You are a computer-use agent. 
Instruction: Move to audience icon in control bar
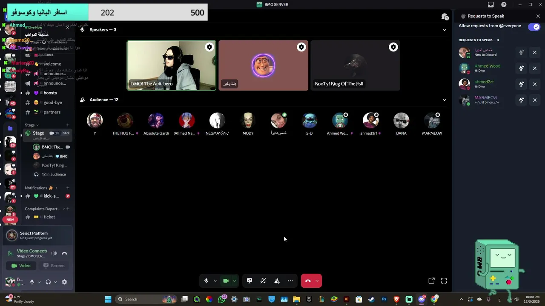pyautogui.click(x=277, y=281)
